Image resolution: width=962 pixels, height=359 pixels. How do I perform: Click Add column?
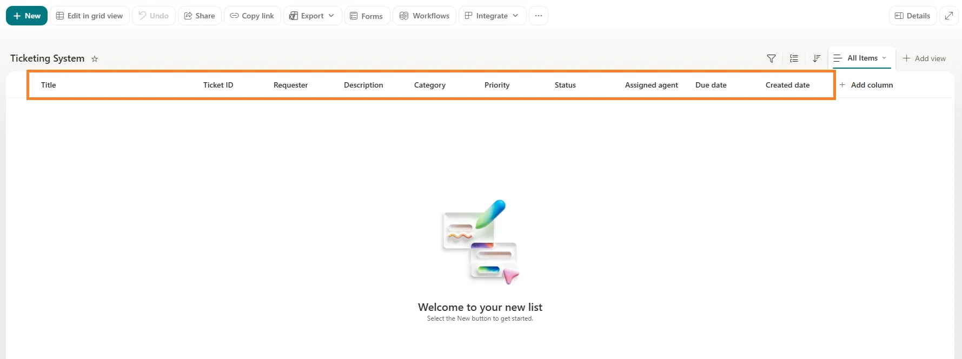click(x=866, y=85)
